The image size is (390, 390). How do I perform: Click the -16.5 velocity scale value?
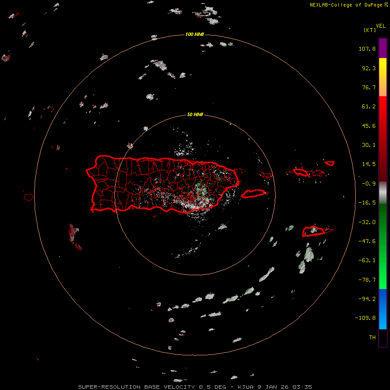coord(367,203)
